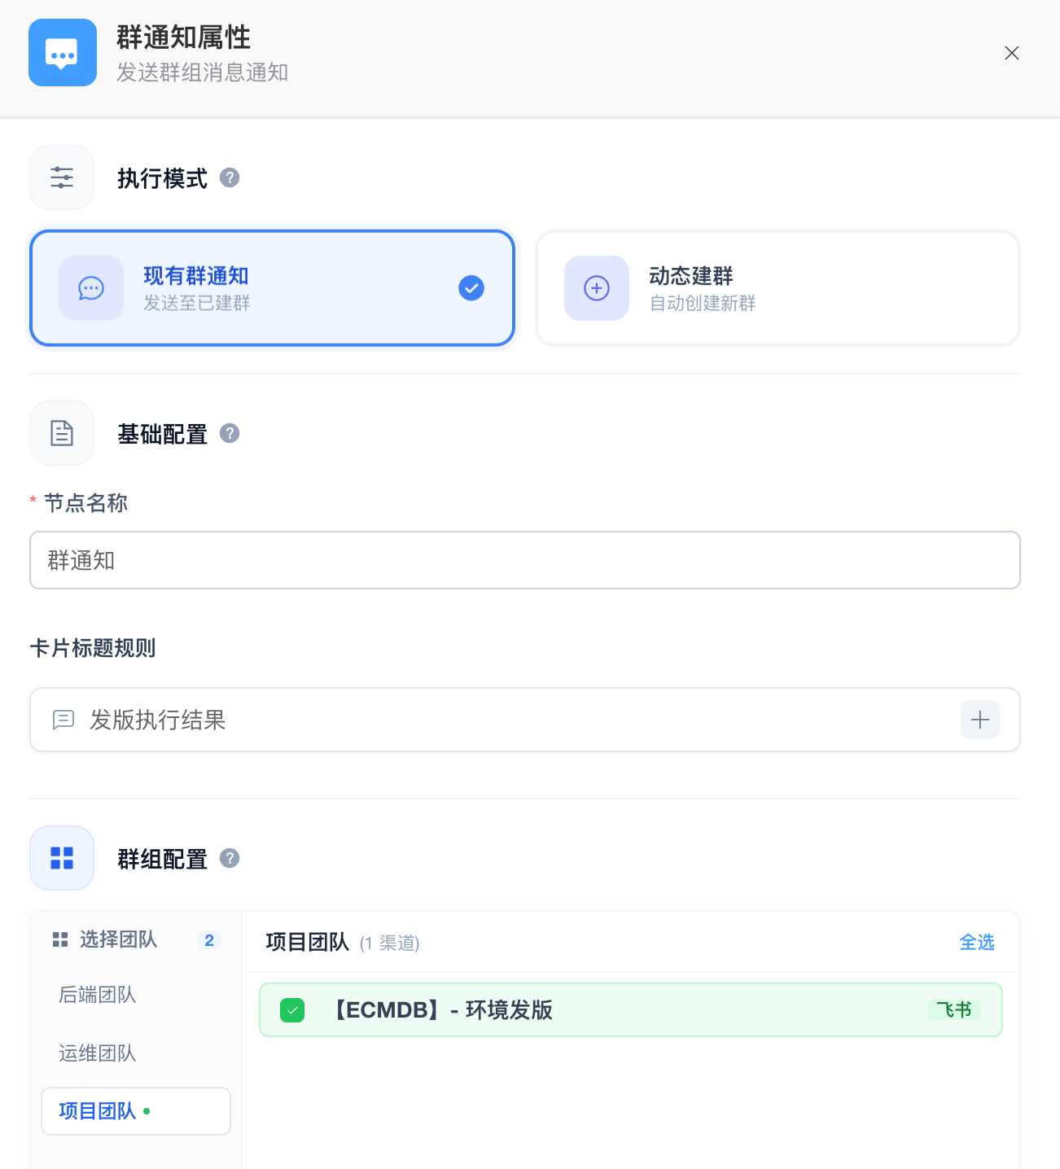
Task: Click the sliders icon next to 执行模式
Action: (62, 177)
